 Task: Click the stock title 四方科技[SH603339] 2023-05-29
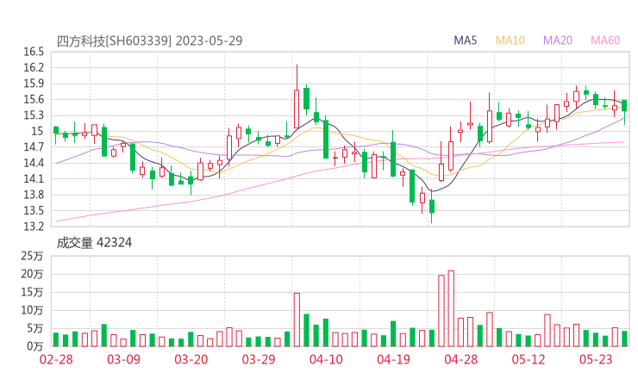(x=149, y=40)
